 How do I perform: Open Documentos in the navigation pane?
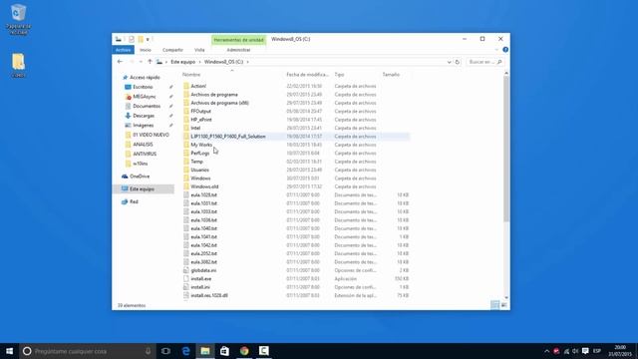(x=147, y=106)
